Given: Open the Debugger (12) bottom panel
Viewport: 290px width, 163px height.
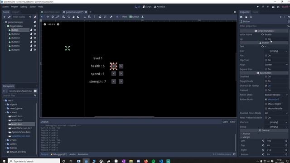Looking at the screenshot, I should (59, 154).
